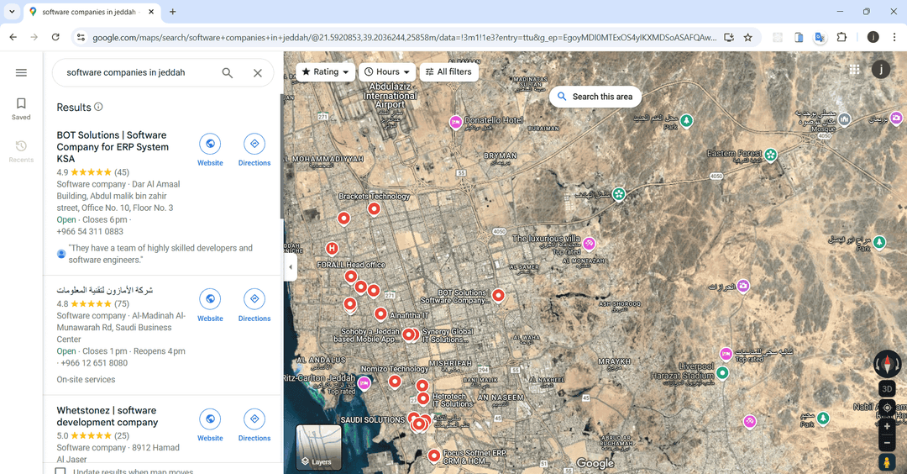Open browser extensions puzzle icon
The image size is (907, 474).
click(841, 37)
